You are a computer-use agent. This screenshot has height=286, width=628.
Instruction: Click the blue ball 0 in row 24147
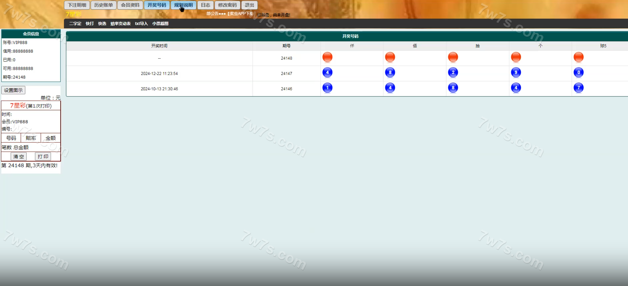pyautogui.click(x=578, y=72)
